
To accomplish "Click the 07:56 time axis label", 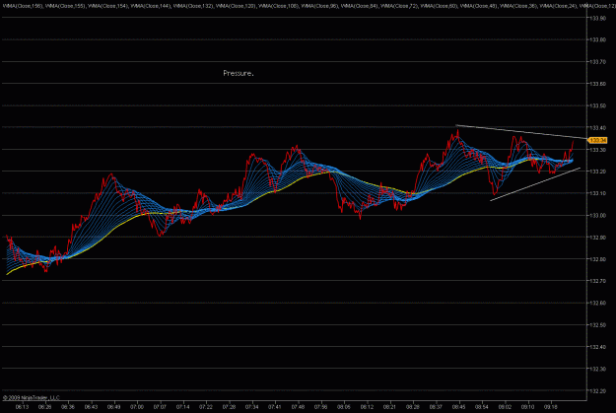I will coord(321,407).
